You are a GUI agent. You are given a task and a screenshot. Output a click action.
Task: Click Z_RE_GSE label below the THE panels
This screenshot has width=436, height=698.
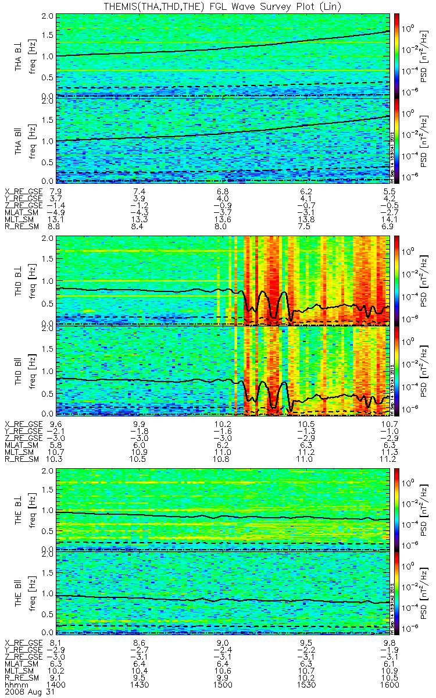pyautogui.click(x=23, y=657)
